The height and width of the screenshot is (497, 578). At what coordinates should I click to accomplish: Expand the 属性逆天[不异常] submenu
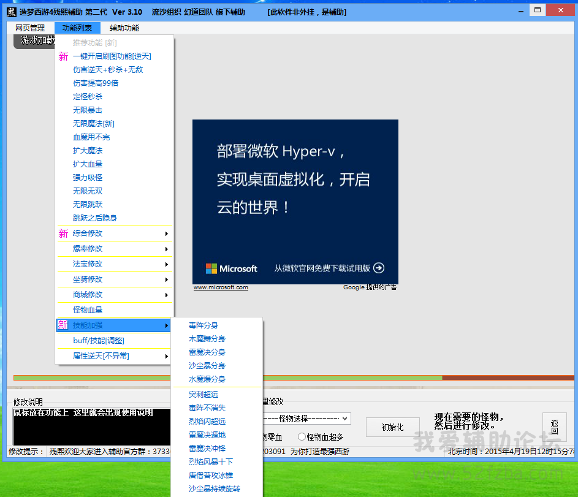click(114, 356)
